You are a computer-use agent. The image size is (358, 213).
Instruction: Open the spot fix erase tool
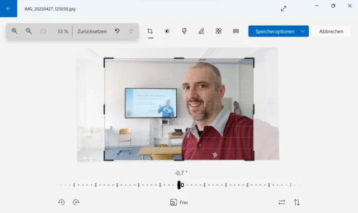pyautogui.click(x=219, y=31)
